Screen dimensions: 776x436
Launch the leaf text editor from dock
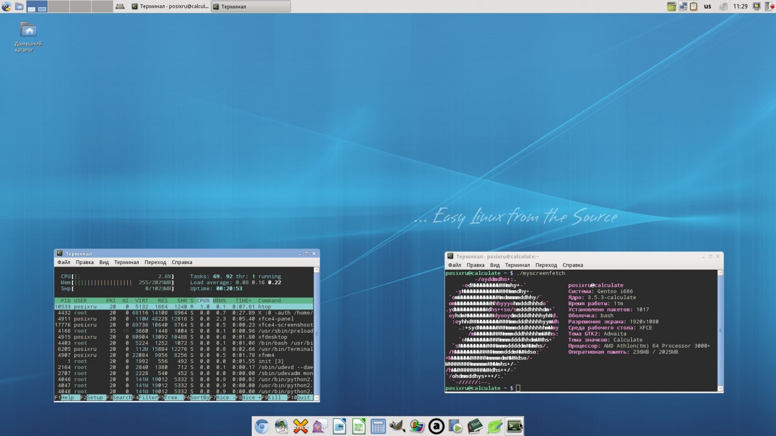495,426
